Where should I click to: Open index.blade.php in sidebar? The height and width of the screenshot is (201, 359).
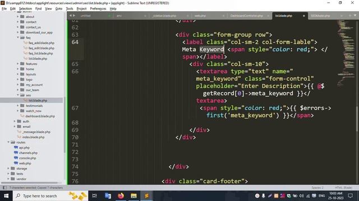click(x=33, y=137)
